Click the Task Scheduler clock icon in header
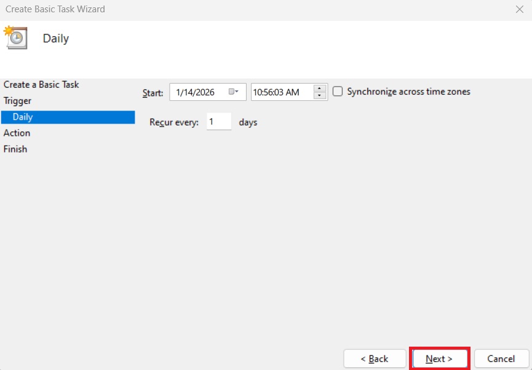Image resolution: width=532 pixels, height=370 pixels. [x=15, y=37]
